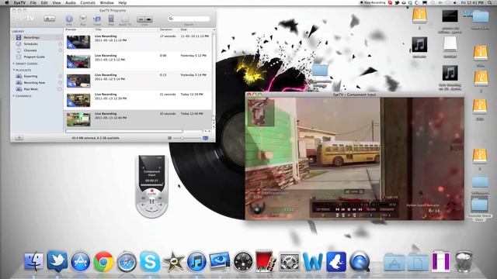This screenshot has height=279, width=497.
Task: Open QuickTime Player from the Dock
Action: tap(360, 262)
